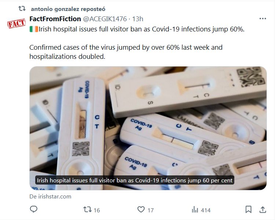Repost this tweet using the arrows icon beside 16
Screen dimensions: 275x220
87,210
